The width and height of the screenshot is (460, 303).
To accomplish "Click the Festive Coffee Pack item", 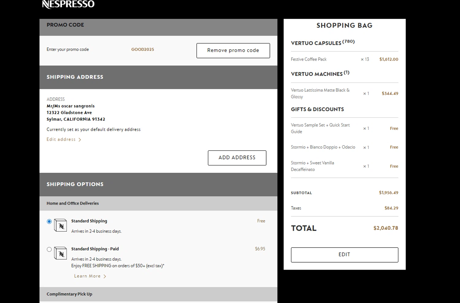I will pos(309,59).
